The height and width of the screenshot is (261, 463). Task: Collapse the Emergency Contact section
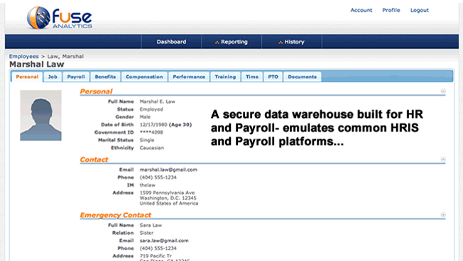click(443, 215)
